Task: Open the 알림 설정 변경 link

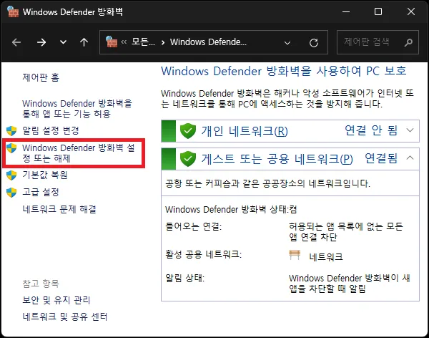Action: 51,130
